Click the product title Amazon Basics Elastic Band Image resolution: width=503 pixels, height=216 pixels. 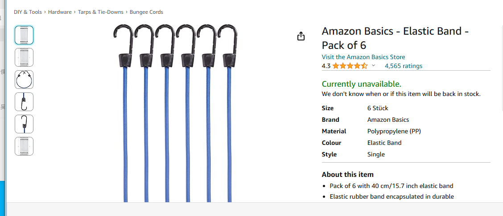[x=395, y=38]
